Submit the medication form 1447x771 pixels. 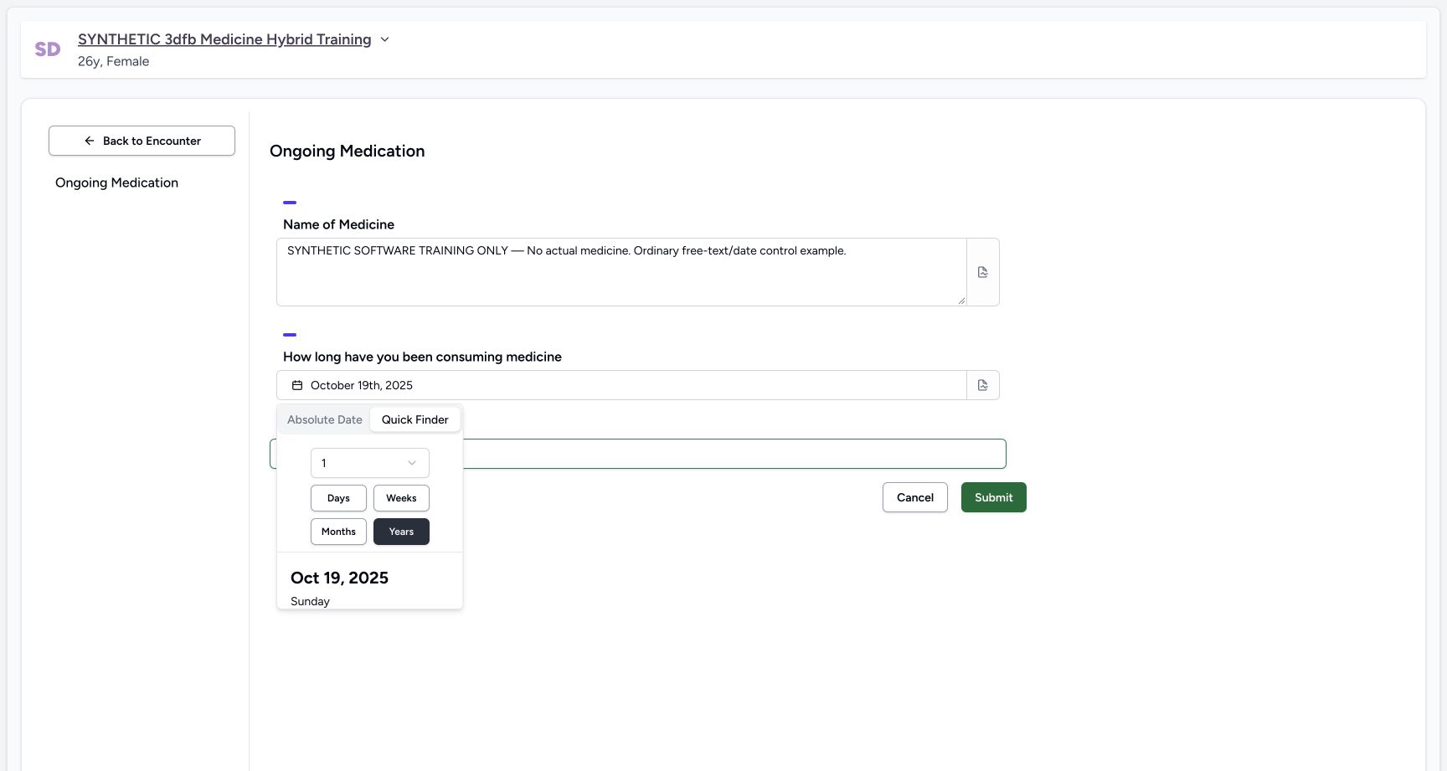[994, 497]
